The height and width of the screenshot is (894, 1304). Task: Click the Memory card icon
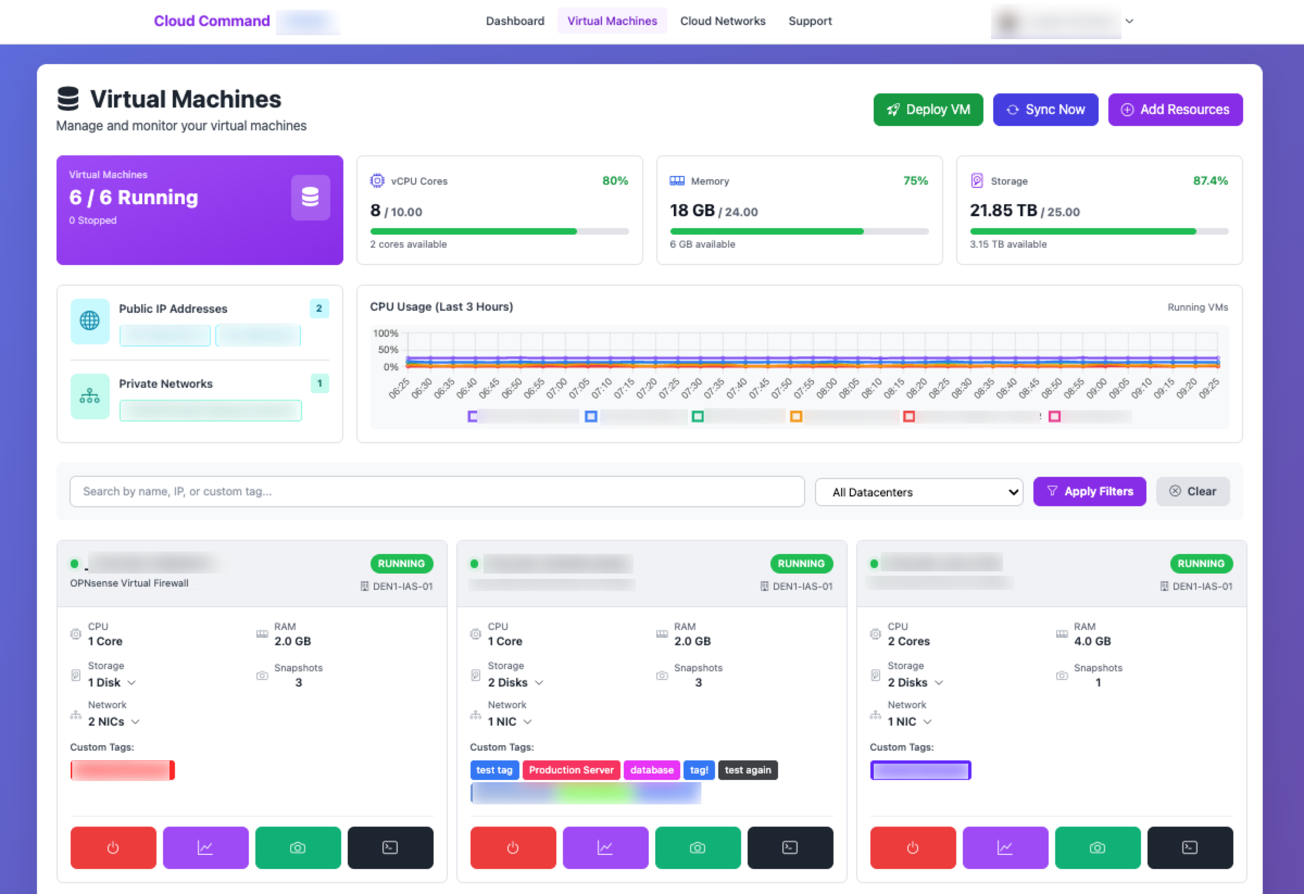tap(676, 181)
